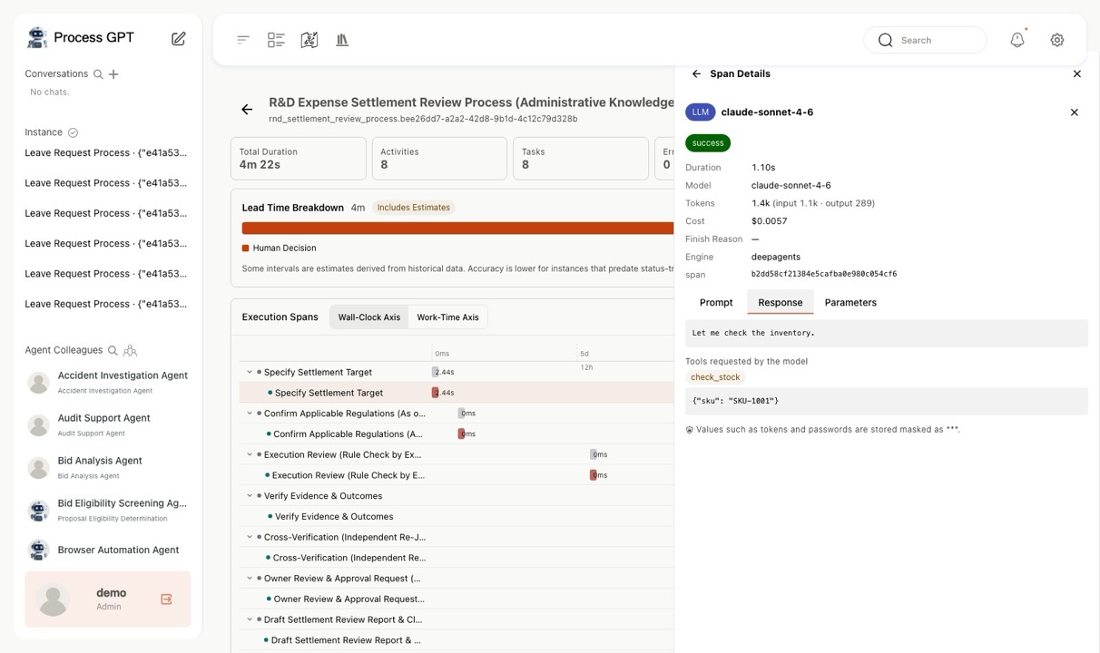This screenshot has width=1100, height=653.
Task: Go back from the process detail page
Action: coord(247,110)
